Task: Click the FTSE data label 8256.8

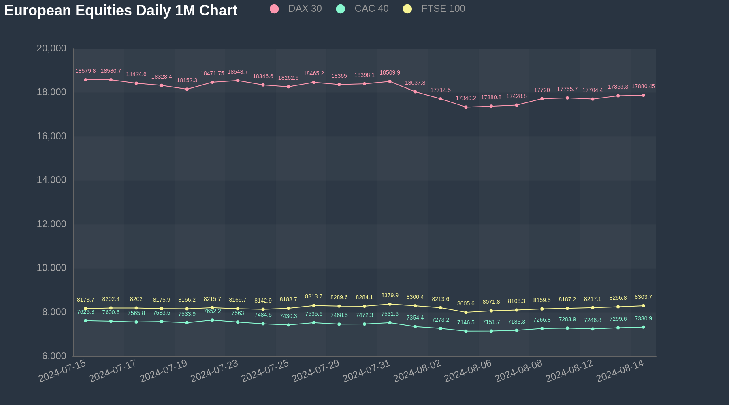Action: pos(618,298)
